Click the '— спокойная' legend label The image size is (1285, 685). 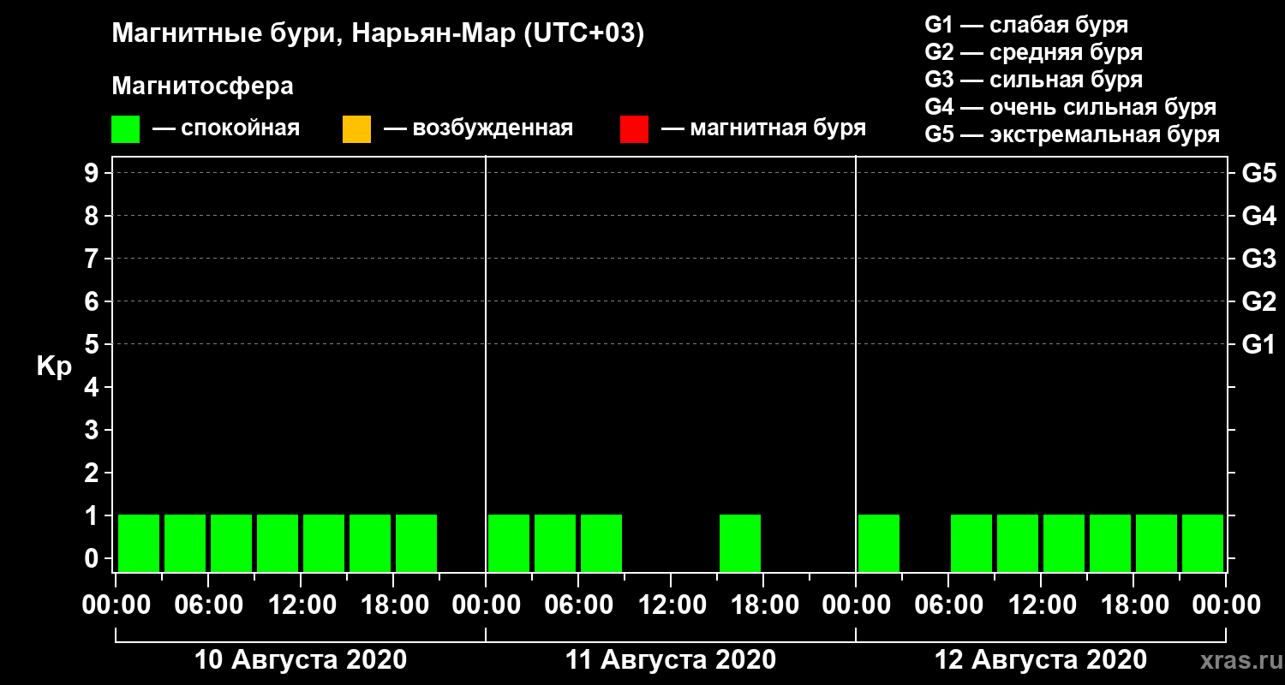(x=226, y=129)
